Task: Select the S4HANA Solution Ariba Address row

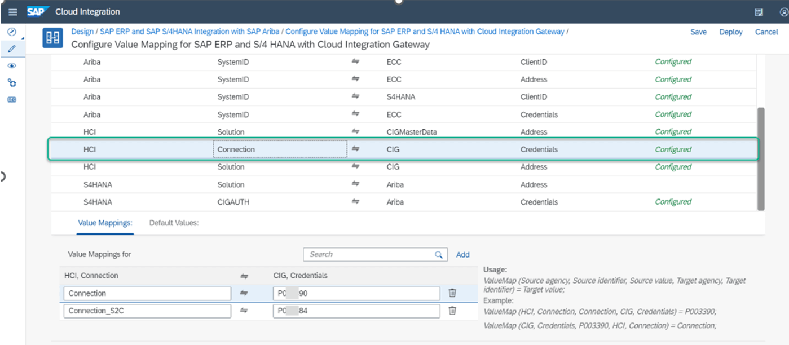Action: point(403,184)
